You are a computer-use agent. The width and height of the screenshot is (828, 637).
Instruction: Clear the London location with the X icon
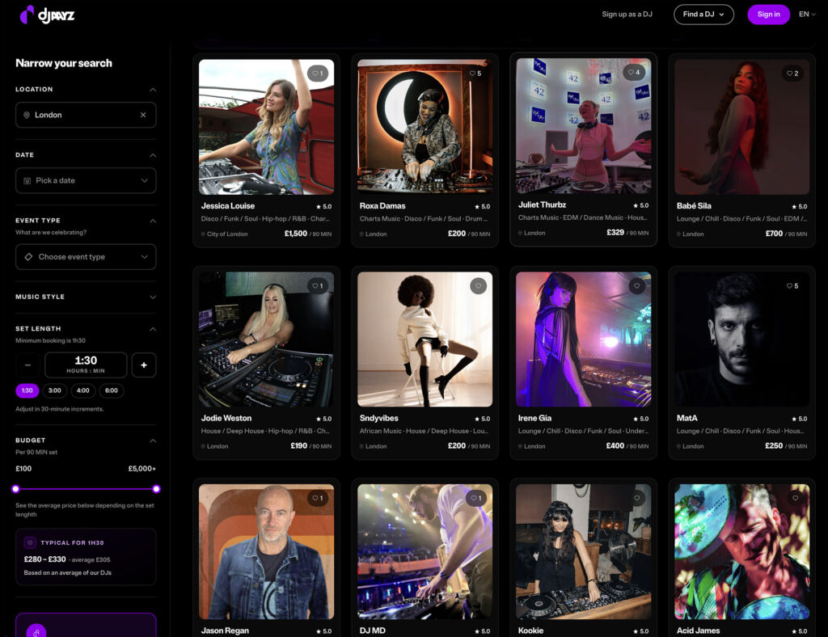point(143,115)
